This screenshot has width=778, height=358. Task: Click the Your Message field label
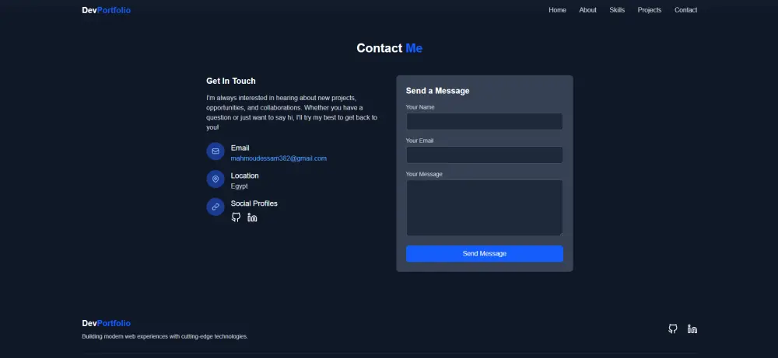click(424, 174)
